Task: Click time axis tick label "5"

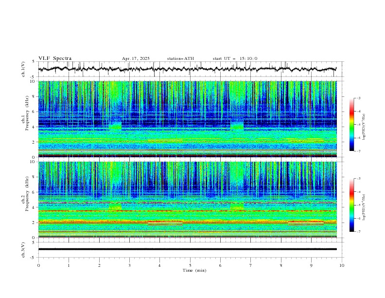Action: coord(190,265)
